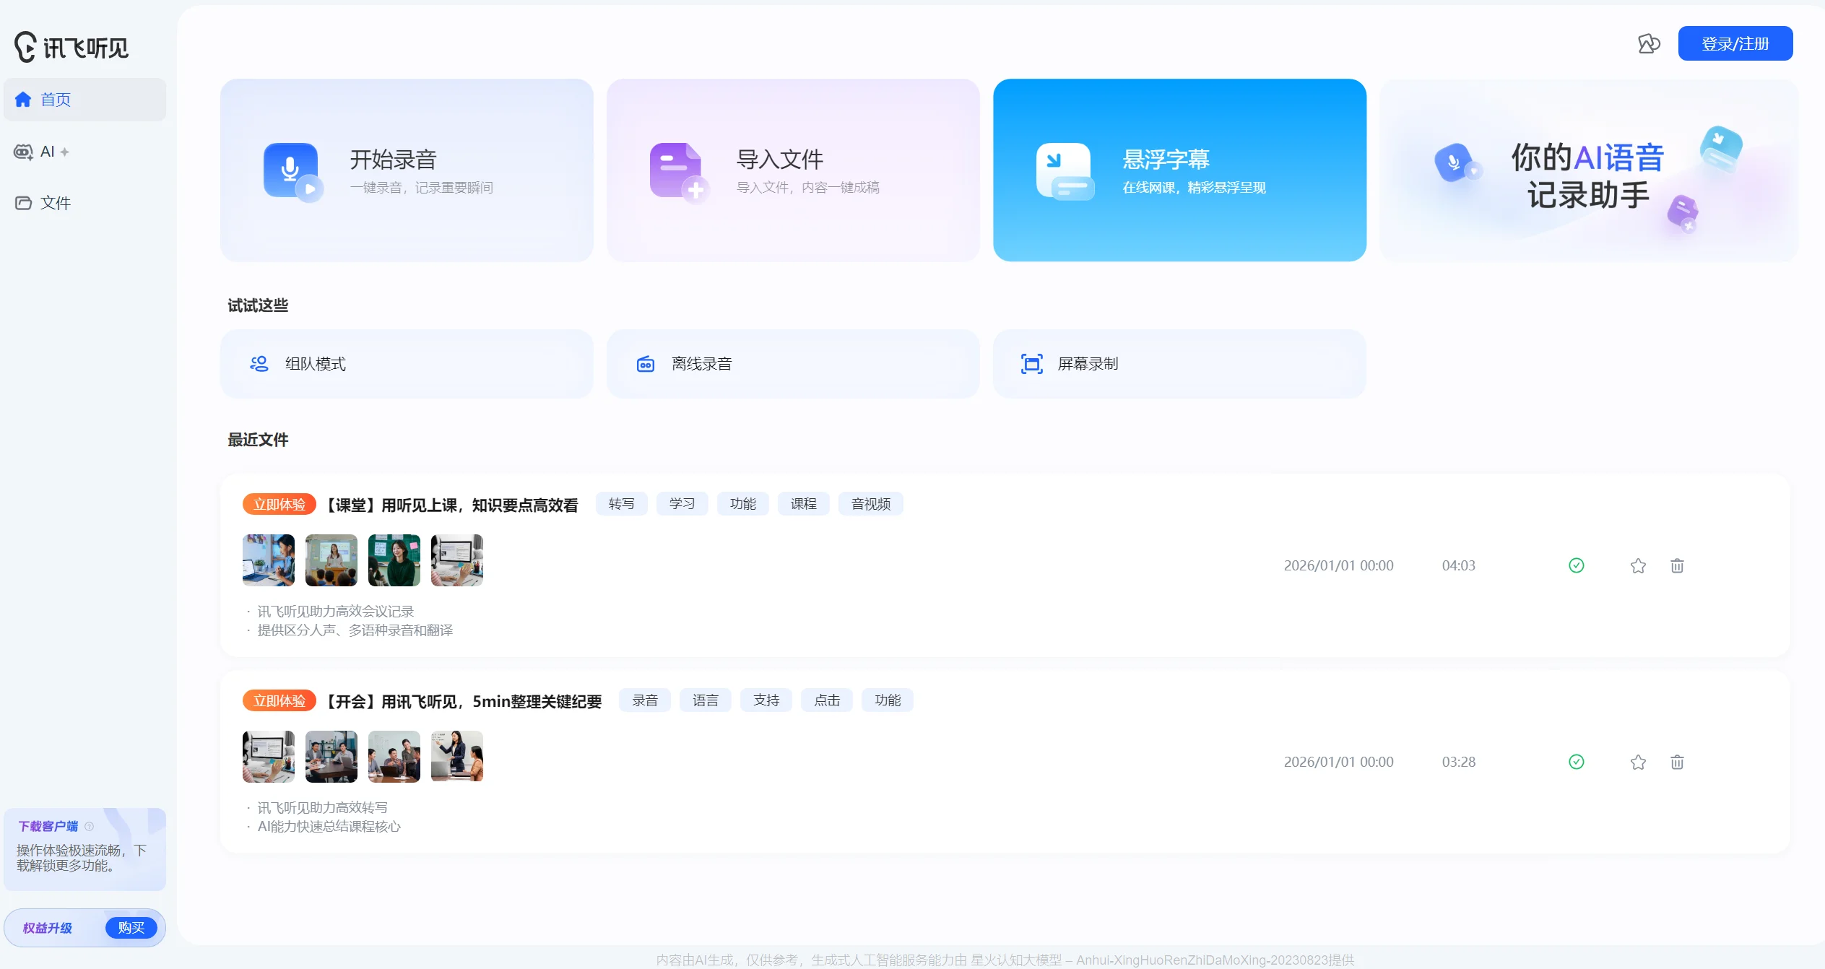
Task: Click the theme skin icon near 登录/注册
Action: (1650, 43)
